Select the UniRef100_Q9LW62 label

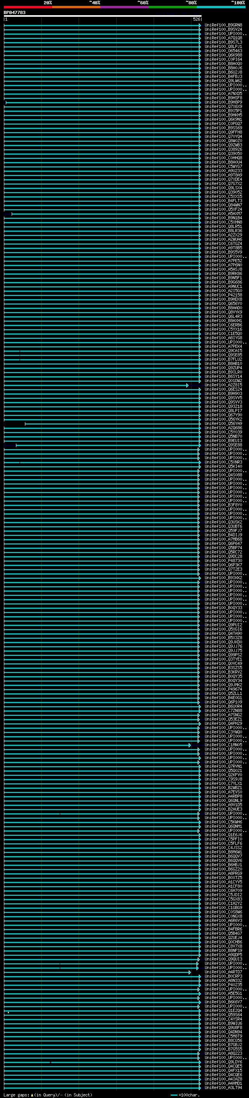click(x=223, y=81)
